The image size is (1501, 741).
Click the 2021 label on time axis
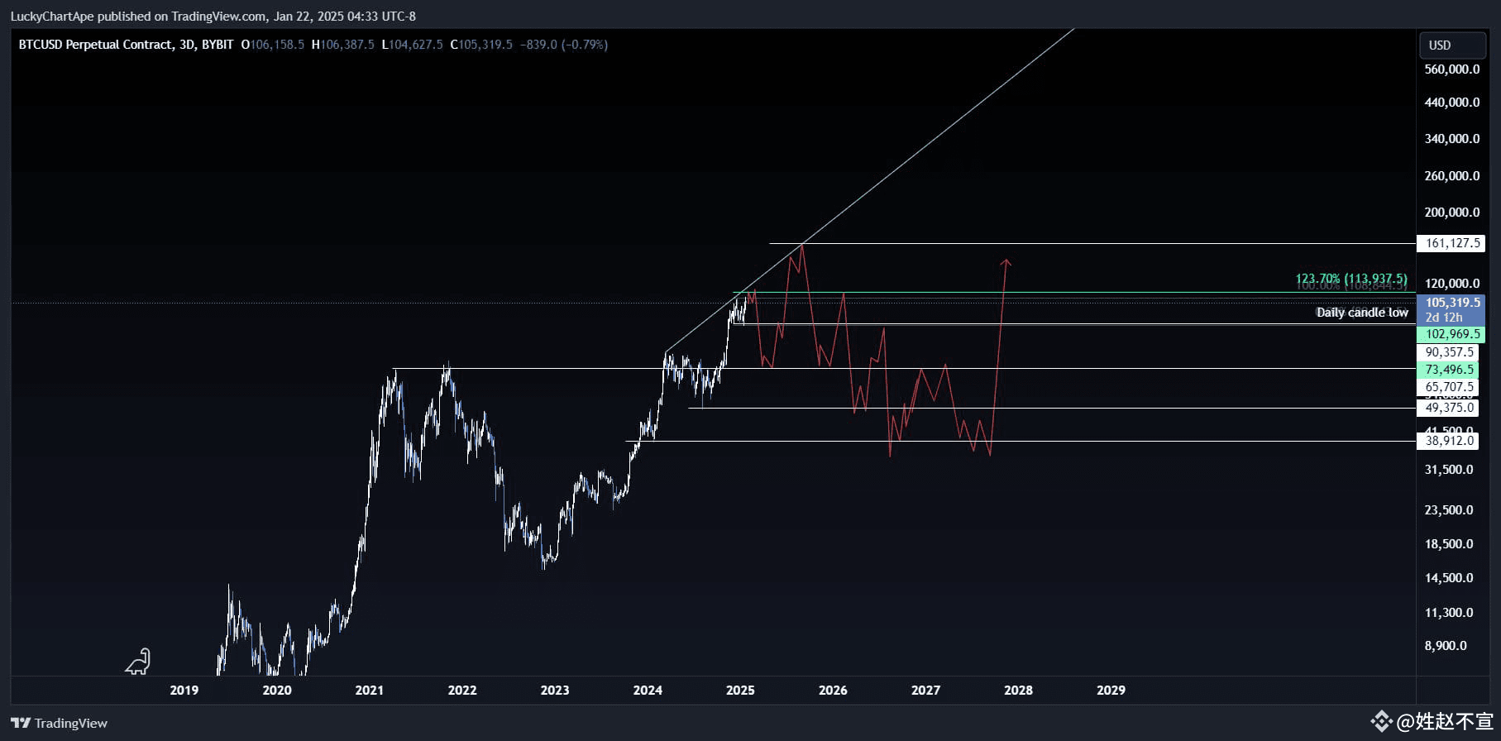coord(370,691)
